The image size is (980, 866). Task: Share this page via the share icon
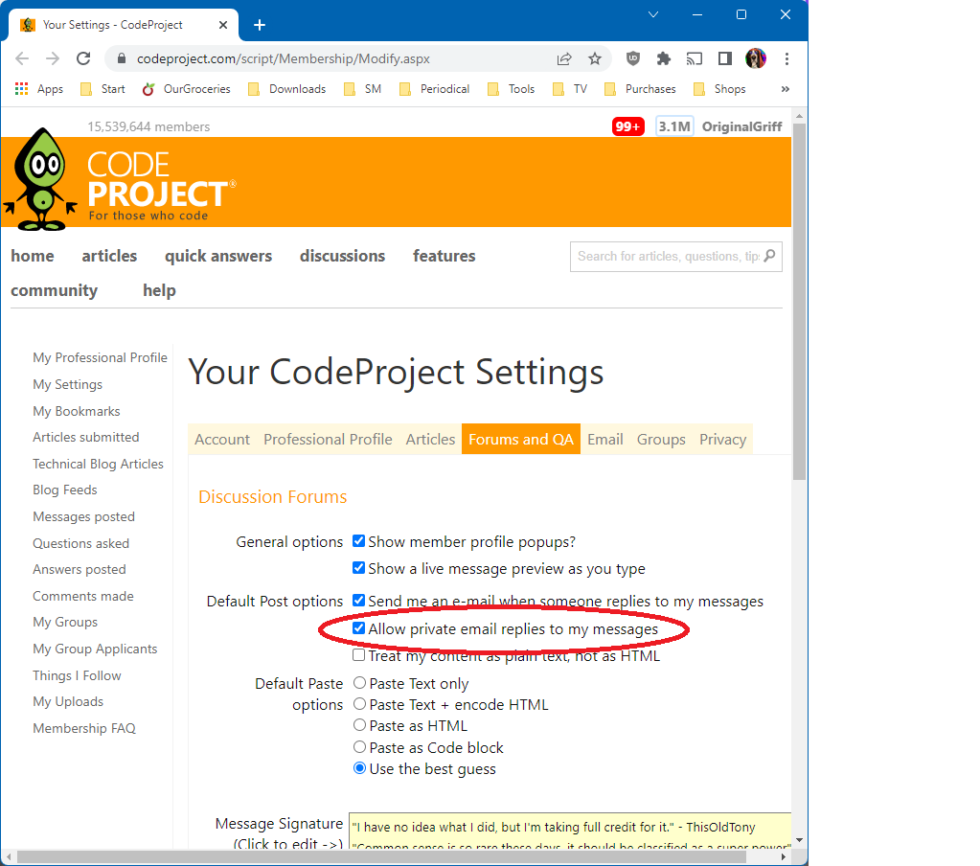tap(563, 58)
